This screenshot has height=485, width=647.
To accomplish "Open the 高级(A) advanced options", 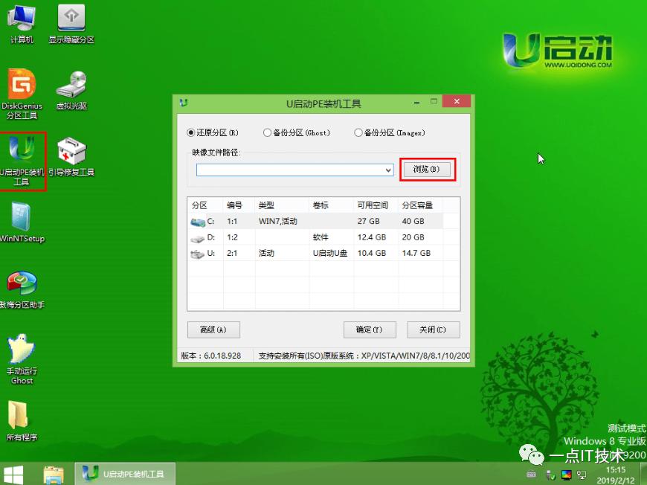I will point(213,330).
